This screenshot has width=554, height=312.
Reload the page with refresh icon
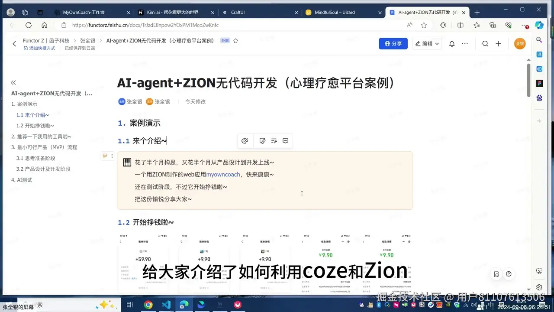tap(29, 25)
